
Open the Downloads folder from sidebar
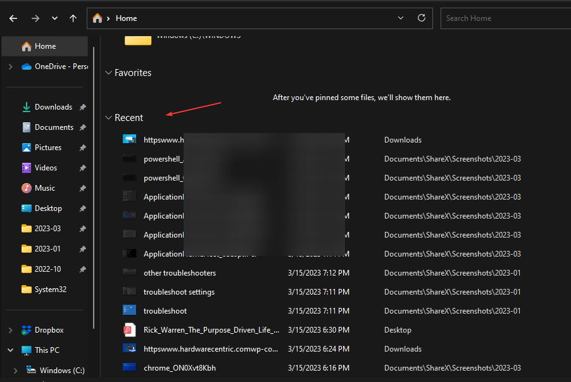[53, 106]
